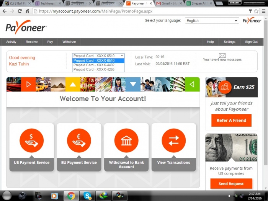The height and width of the screenshot is (201, 268).
Task: Click the yellow up-arrow banner tile
Action: point(73,84)
